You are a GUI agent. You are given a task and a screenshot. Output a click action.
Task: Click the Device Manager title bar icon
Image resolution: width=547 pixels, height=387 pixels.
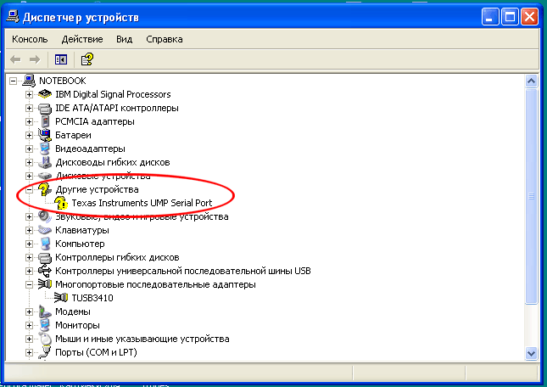point(13,16)
